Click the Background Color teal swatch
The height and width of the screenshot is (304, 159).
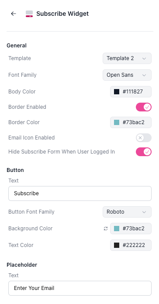point(117,229)
